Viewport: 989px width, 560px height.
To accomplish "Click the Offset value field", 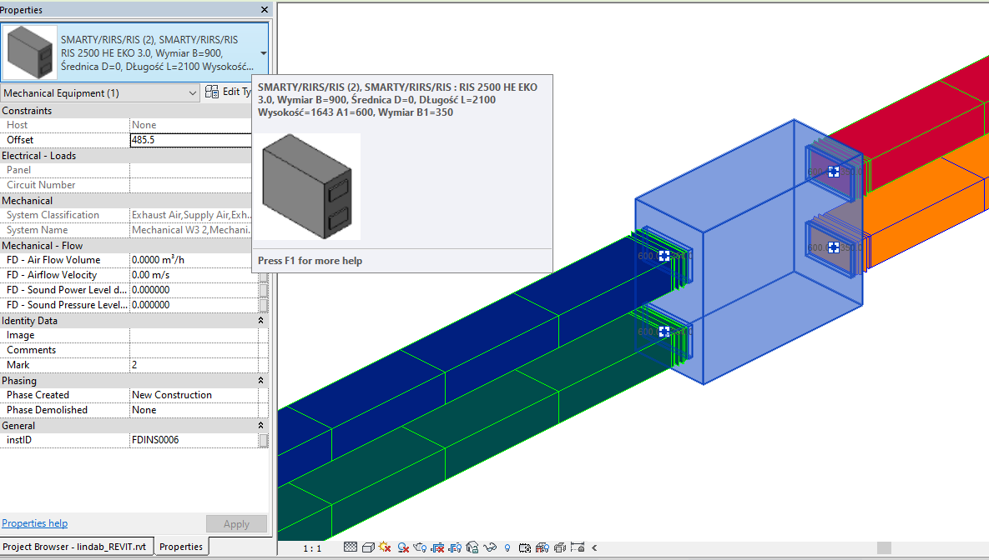I will [x=192, y=140].
